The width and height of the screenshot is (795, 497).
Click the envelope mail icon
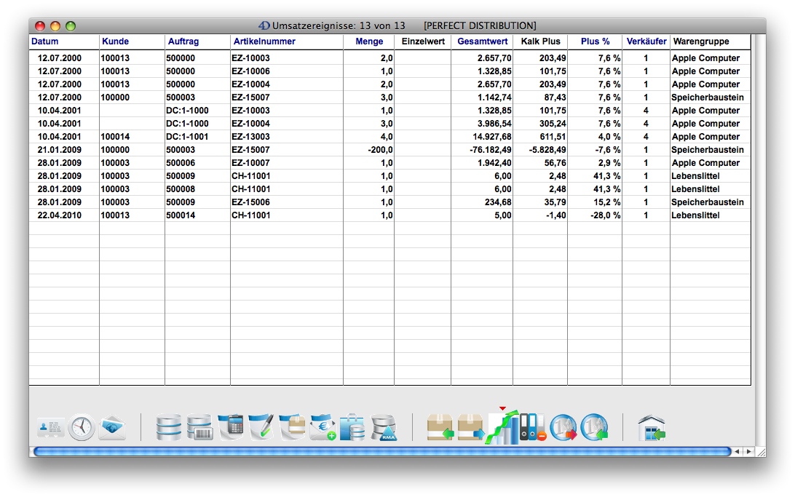tap(112, 427)
